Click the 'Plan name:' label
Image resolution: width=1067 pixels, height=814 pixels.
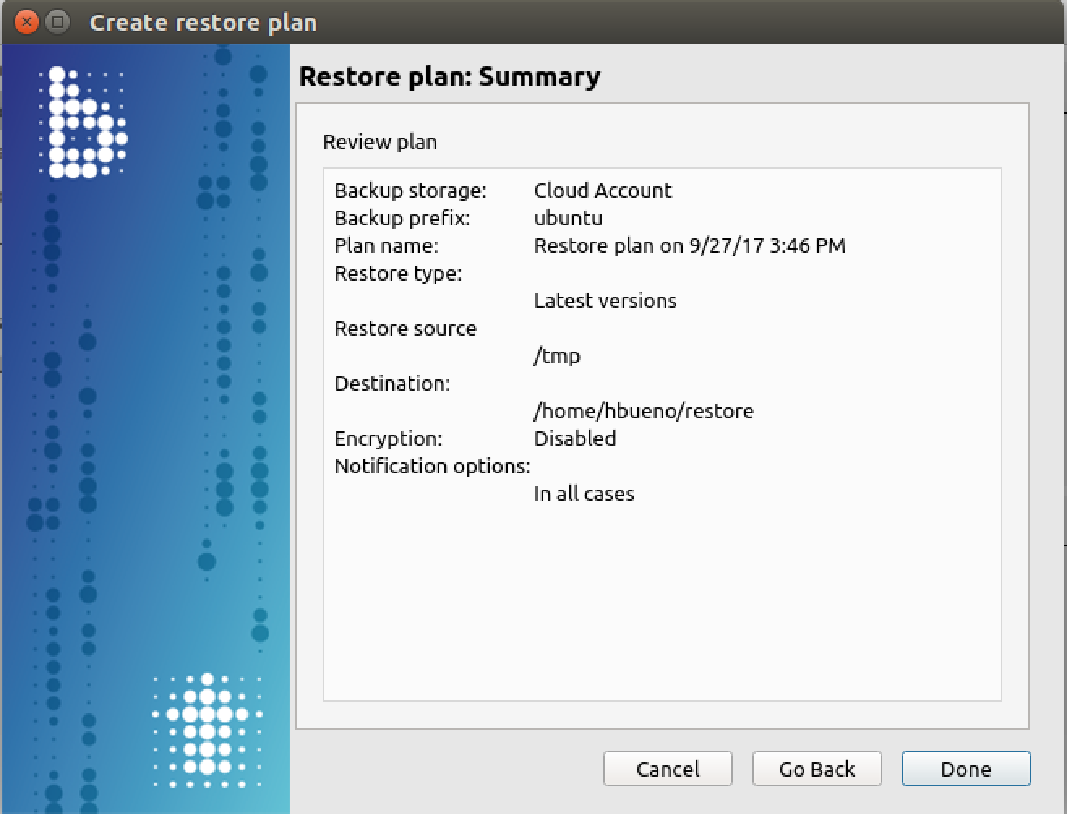click(x=386, y=246)
